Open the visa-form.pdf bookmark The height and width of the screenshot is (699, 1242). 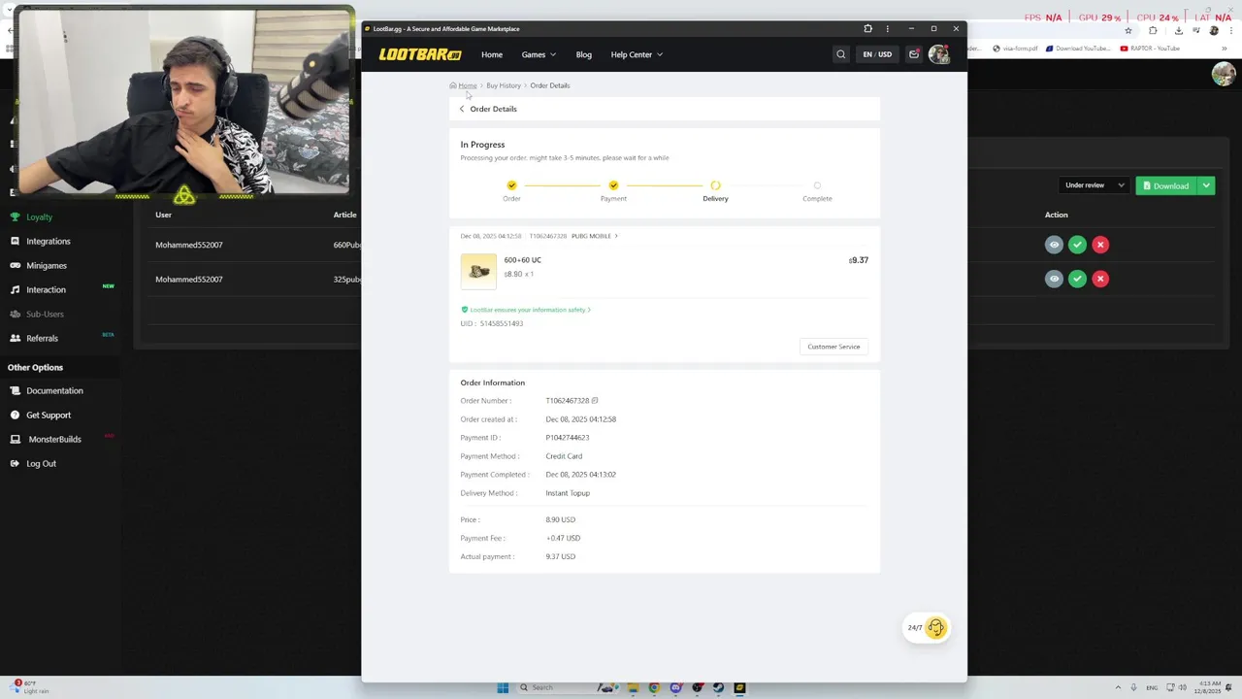click(x=1015, y=49)
